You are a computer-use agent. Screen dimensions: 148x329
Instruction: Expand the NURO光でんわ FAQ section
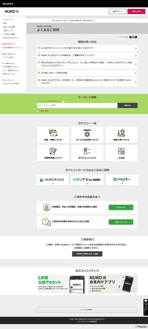[52, 180]
